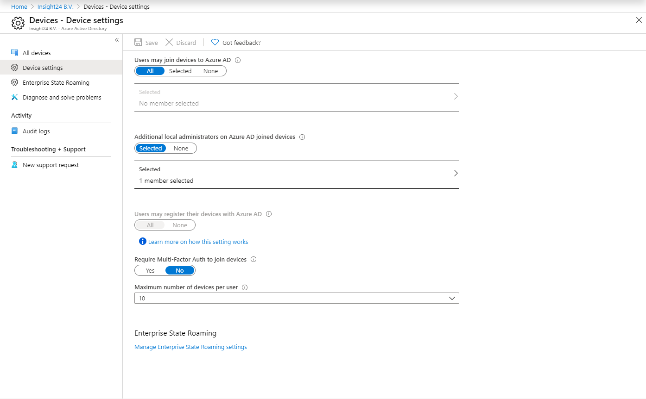Click the Discard X icon in the toolbar
This screenshot has height=399, width=646.
tap(169, 42)
